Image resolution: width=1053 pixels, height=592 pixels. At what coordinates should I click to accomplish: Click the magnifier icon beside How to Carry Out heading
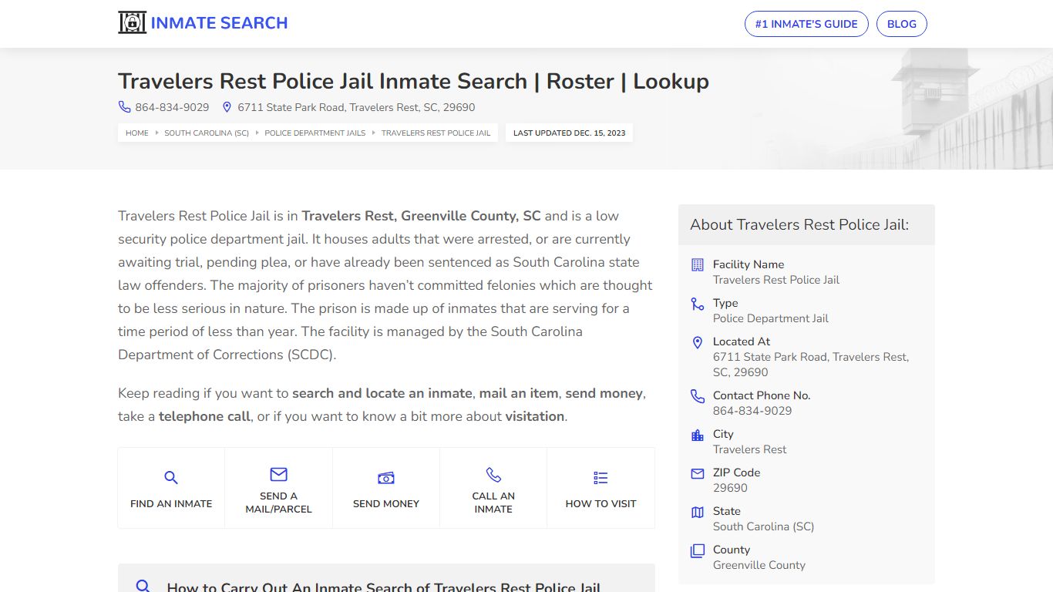(x=143, y=587)
